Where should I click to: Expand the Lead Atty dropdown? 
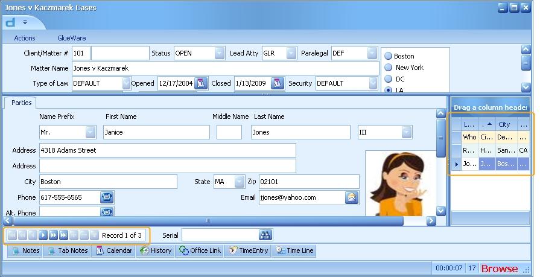[291, 53]
